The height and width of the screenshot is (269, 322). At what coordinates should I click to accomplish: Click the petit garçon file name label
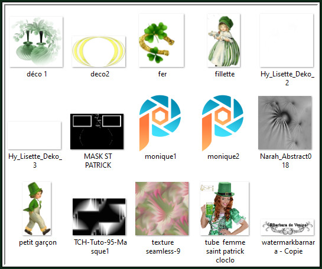click(x=38, y=243)
